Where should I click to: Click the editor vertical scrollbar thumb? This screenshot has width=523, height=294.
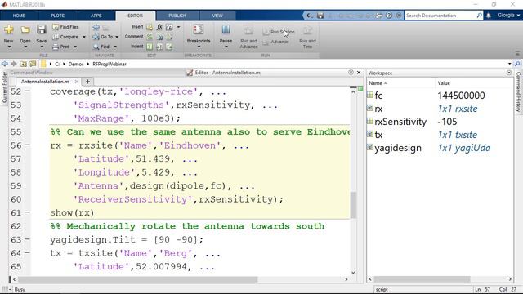[x=353, y=205]
